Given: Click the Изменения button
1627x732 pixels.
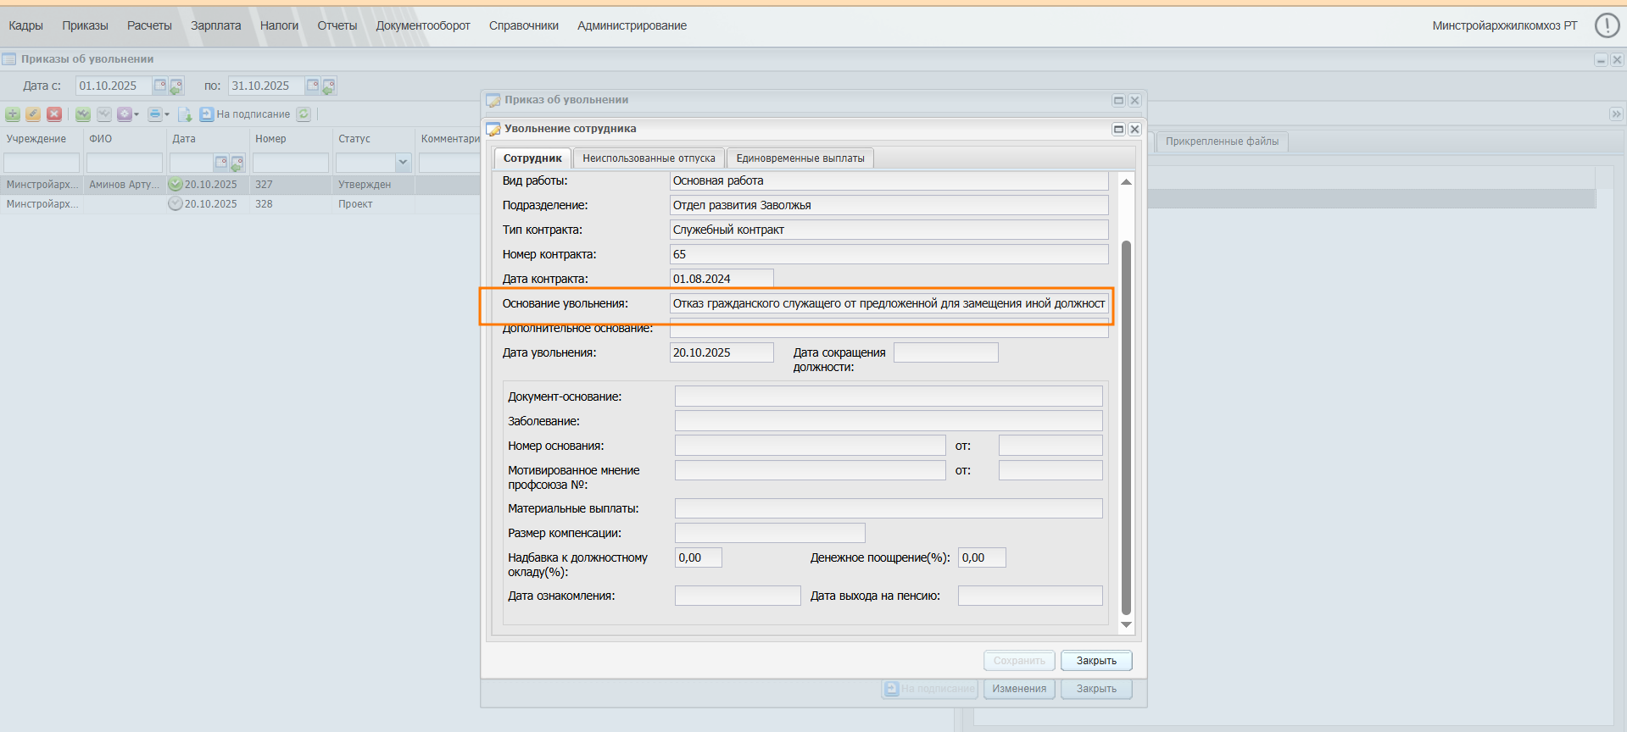Looking at the screenshot, I should tap(1019, 689).
